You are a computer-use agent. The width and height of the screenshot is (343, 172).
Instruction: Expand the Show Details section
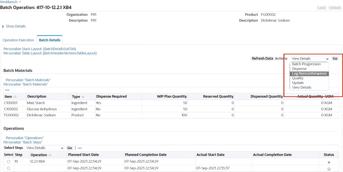coord(14,26)
